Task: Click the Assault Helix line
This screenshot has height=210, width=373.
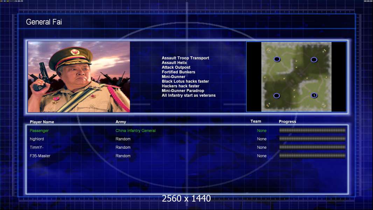Action: point(174,63)
